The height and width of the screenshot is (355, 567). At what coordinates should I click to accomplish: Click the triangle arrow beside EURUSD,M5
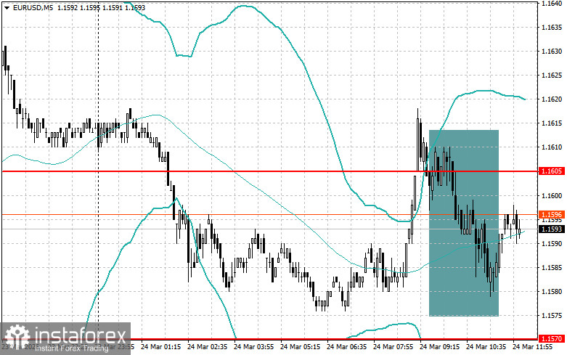click(x=7, y=7)
